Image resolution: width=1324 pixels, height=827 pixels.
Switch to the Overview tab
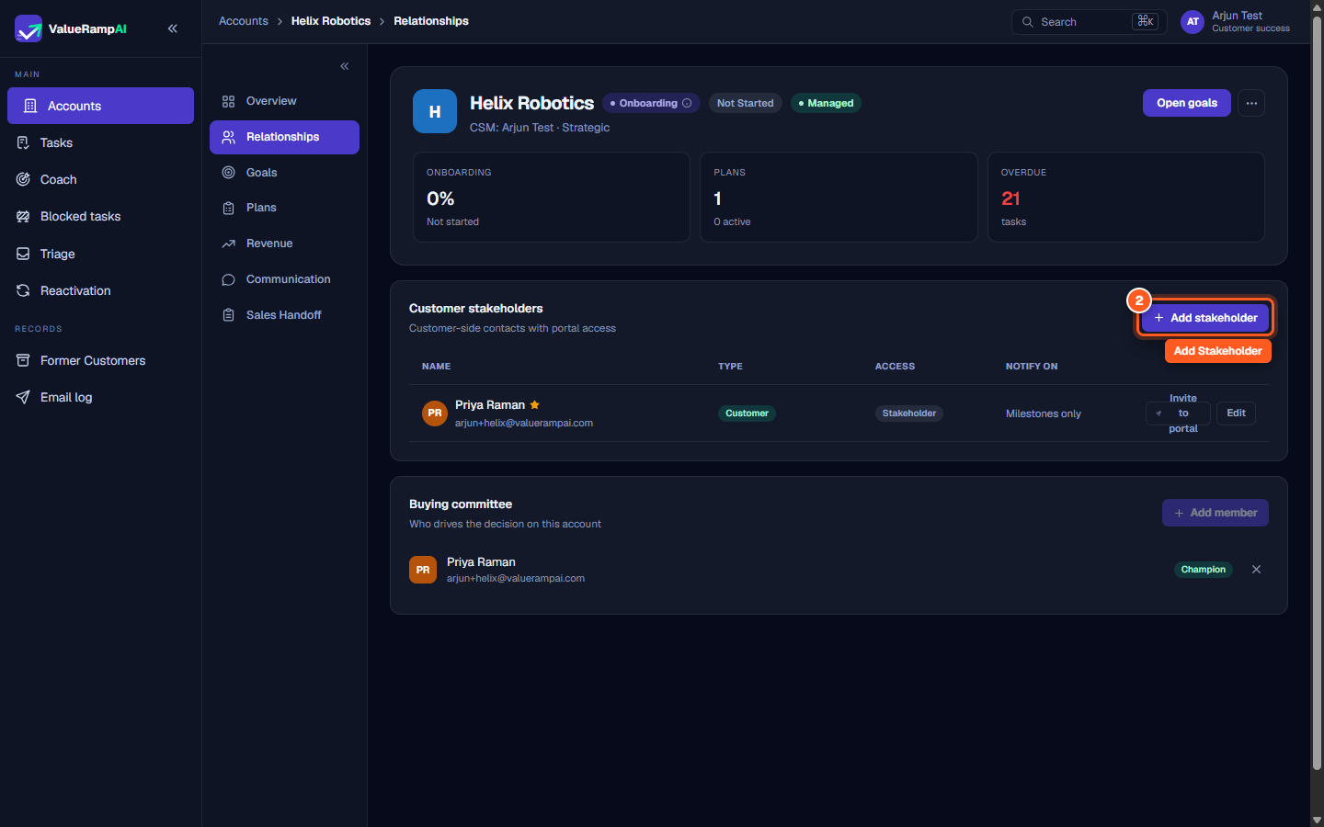pos(284,101)
